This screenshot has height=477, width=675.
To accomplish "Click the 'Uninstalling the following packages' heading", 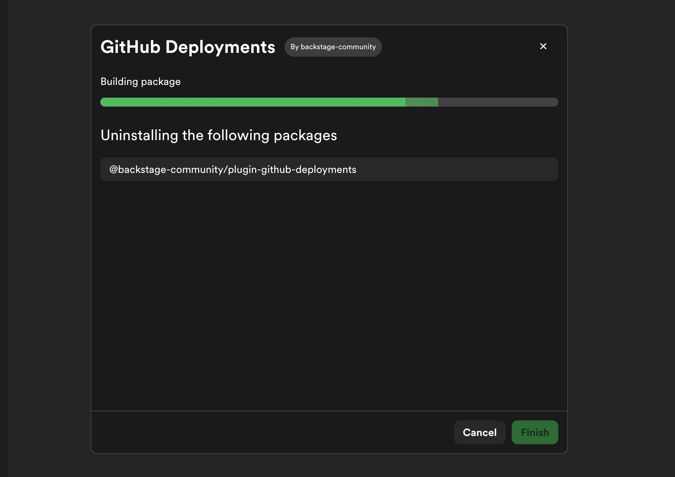I will [x=219, y=135].
